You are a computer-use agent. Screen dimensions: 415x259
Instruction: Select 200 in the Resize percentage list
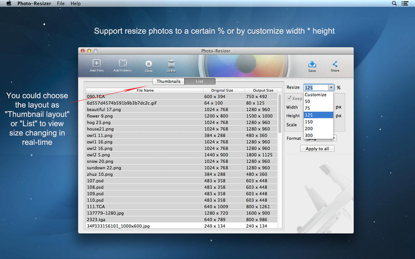[309, 128]
